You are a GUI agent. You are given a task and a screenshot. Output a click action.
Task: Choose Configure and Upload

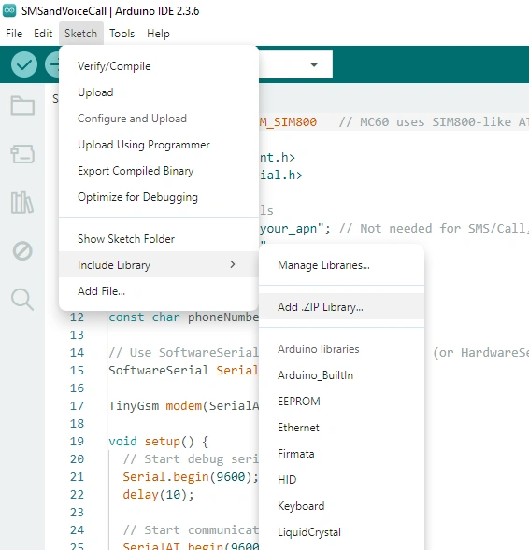point(159,119)
